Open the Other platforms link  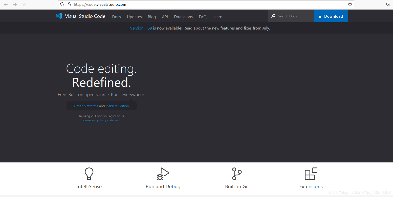(x=86, y=106)
